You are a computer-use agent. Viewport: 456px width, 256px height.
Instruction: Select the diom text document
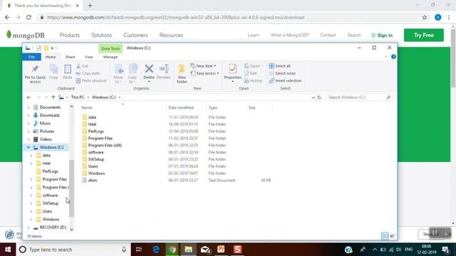click(x=93, y=180)
